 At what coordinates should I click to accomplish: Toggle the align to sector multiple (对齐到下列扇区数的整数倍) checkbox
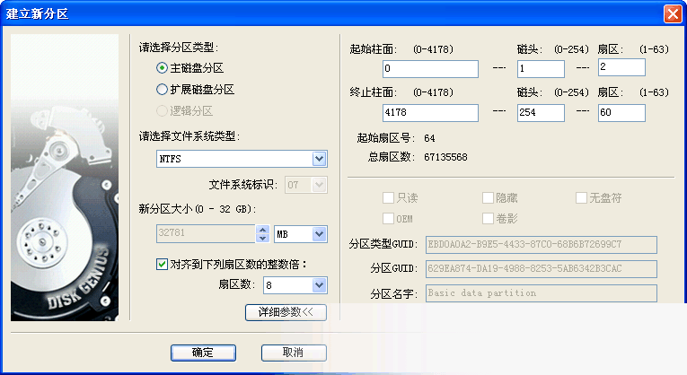point(162,264)
